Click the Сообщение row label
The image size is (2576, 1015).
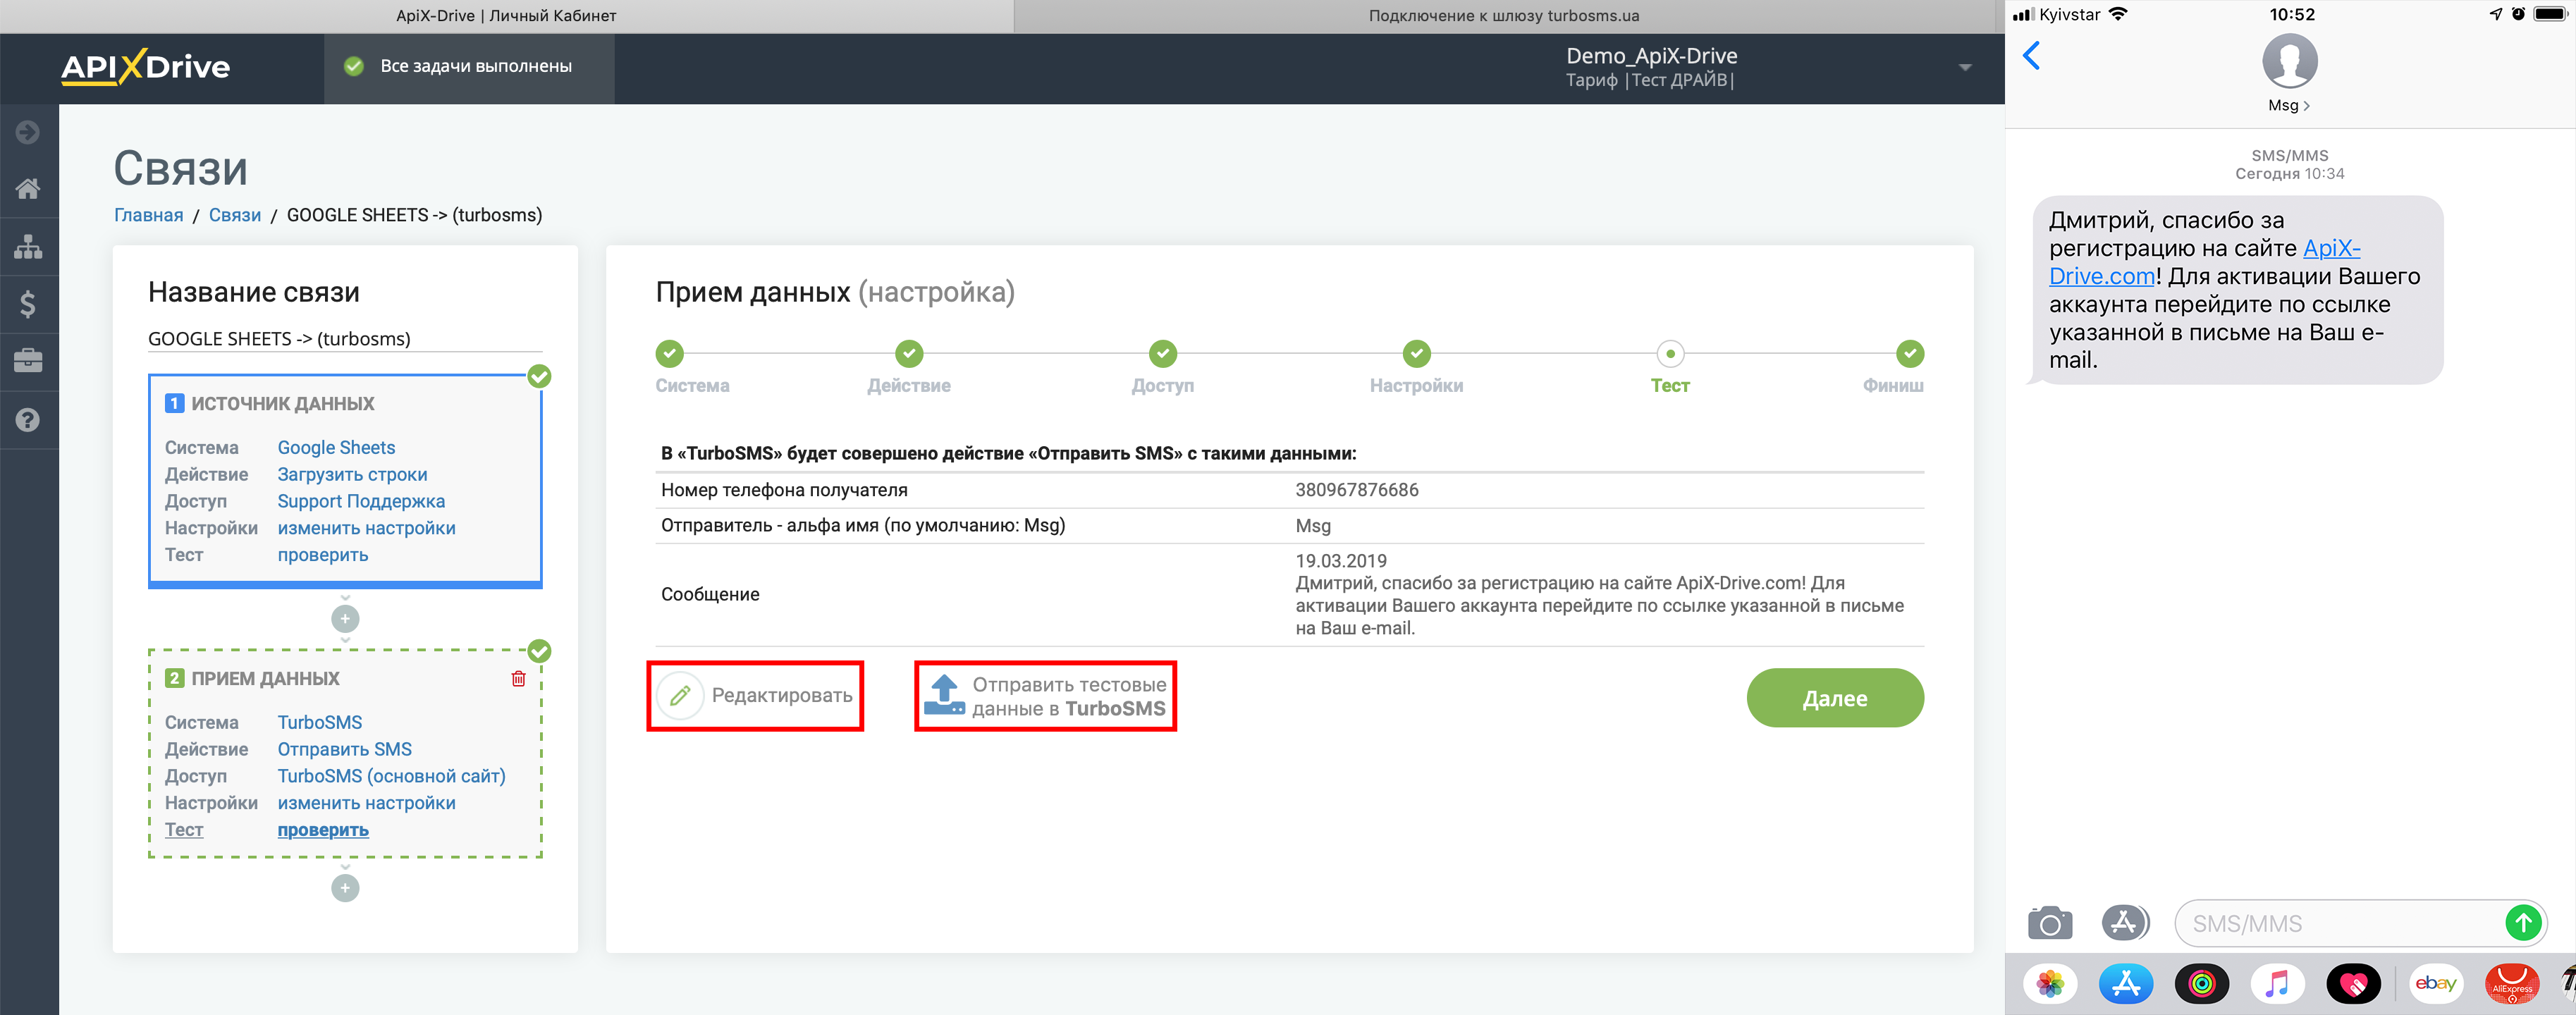click(x=710, y=595)
